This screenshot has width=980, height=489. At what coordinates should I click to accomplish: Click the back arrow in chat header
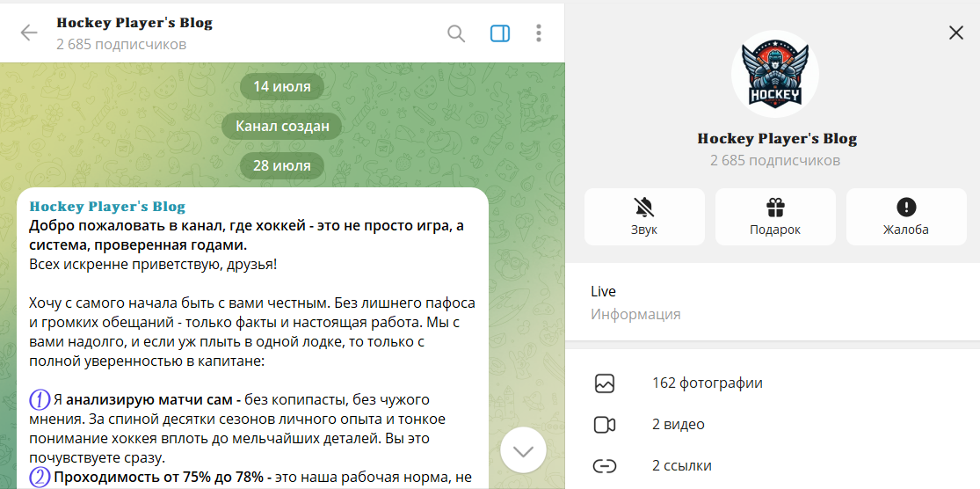29,33
